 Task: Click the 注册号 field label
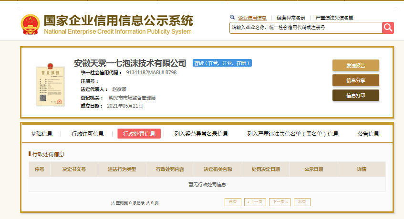tap(89, 81)
